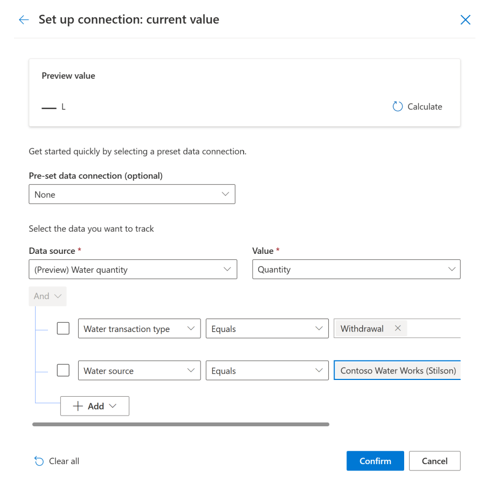Check the Water transaction type row checkbox

pyautogui.click(x=63, y=328)
